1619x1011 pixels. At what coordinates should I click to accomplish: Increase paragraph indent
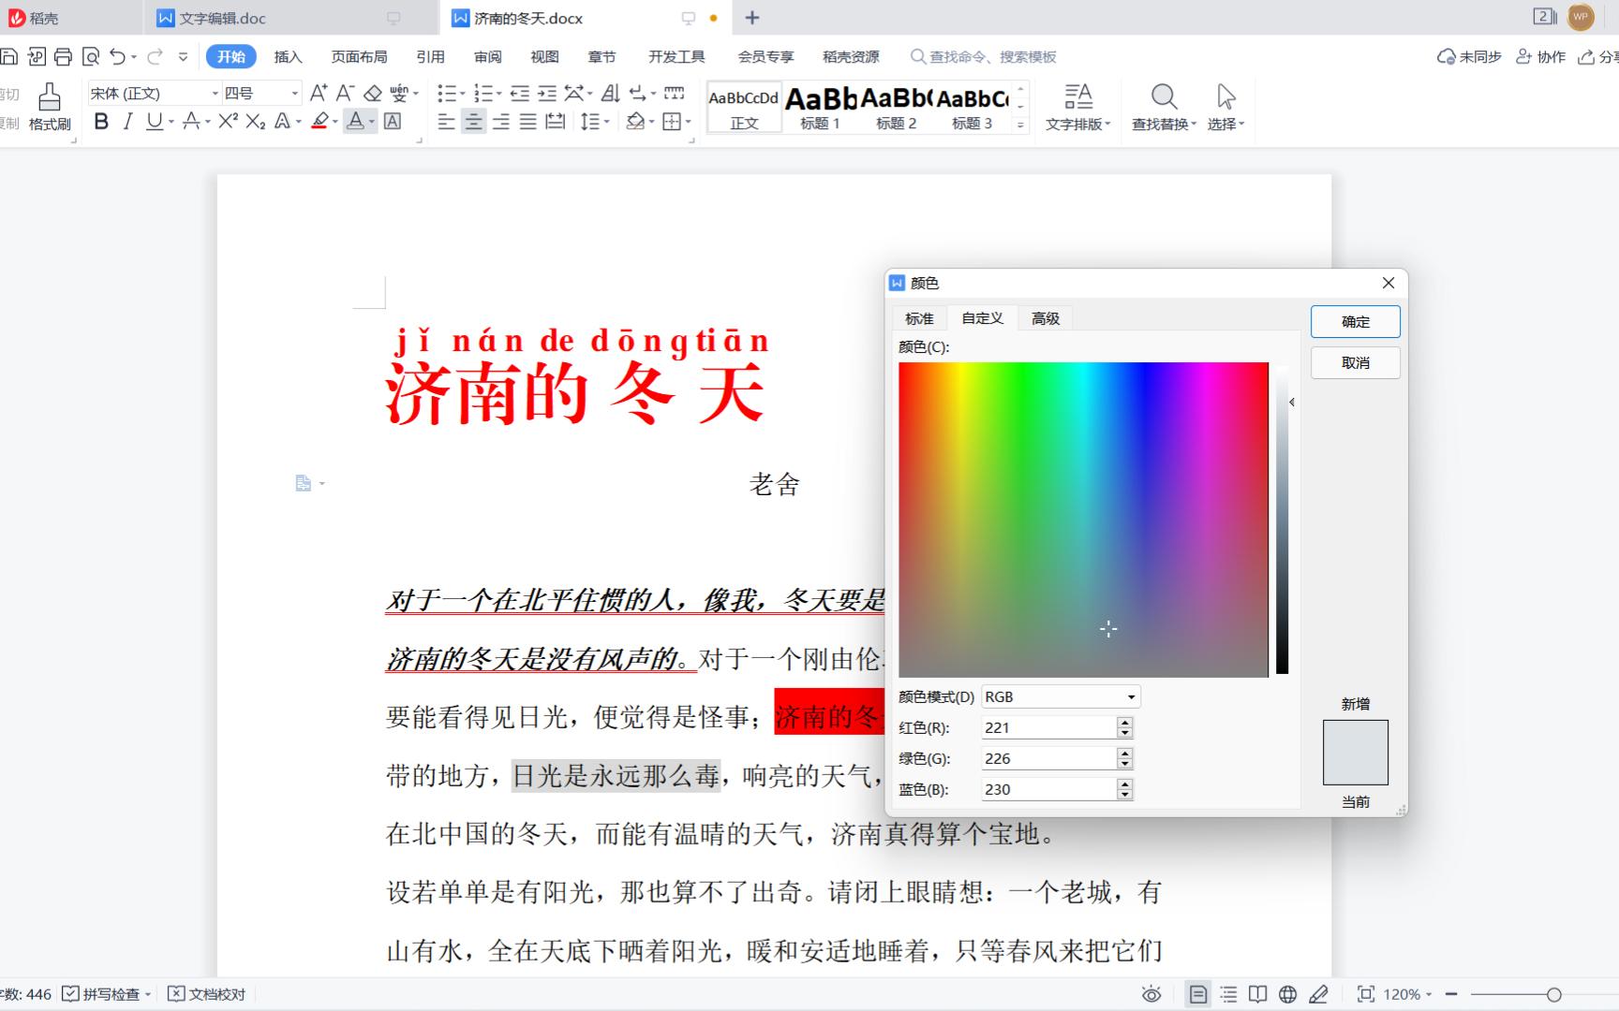click(546, 93)
